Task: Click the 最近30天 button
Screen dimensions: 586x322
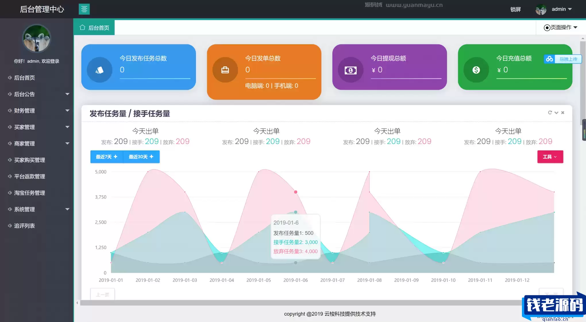Action: 141,157
